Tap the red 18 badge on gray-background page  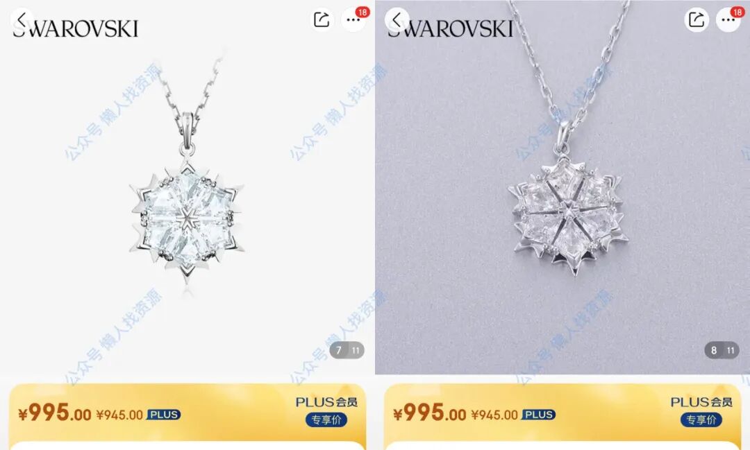737,12
